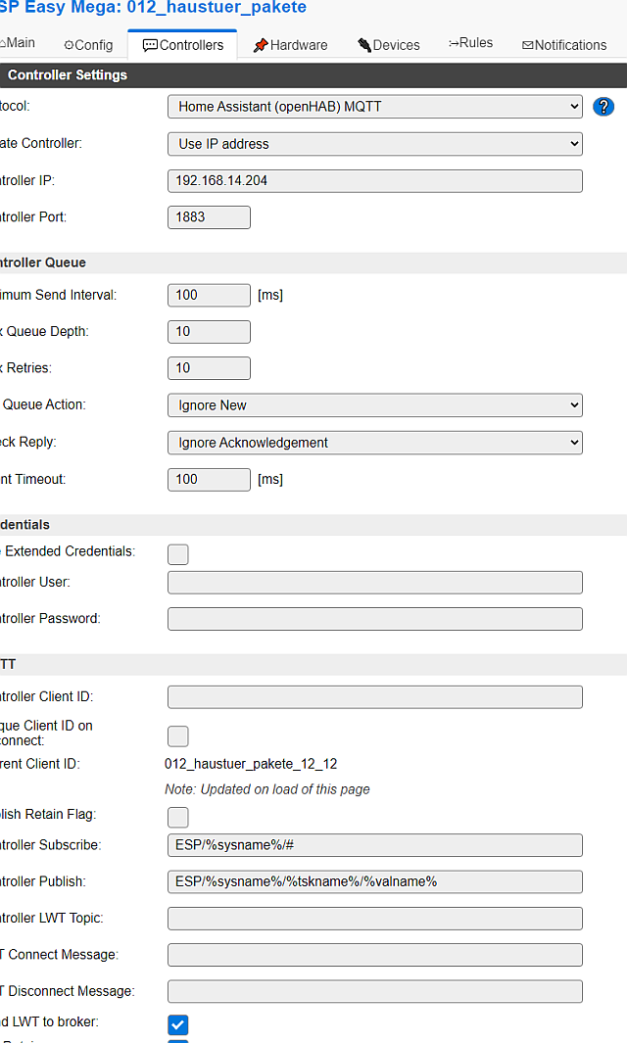This screenshot has height=1043, width=627.
Task: Go to the Devices tab
Action: (x=389, y=45)
